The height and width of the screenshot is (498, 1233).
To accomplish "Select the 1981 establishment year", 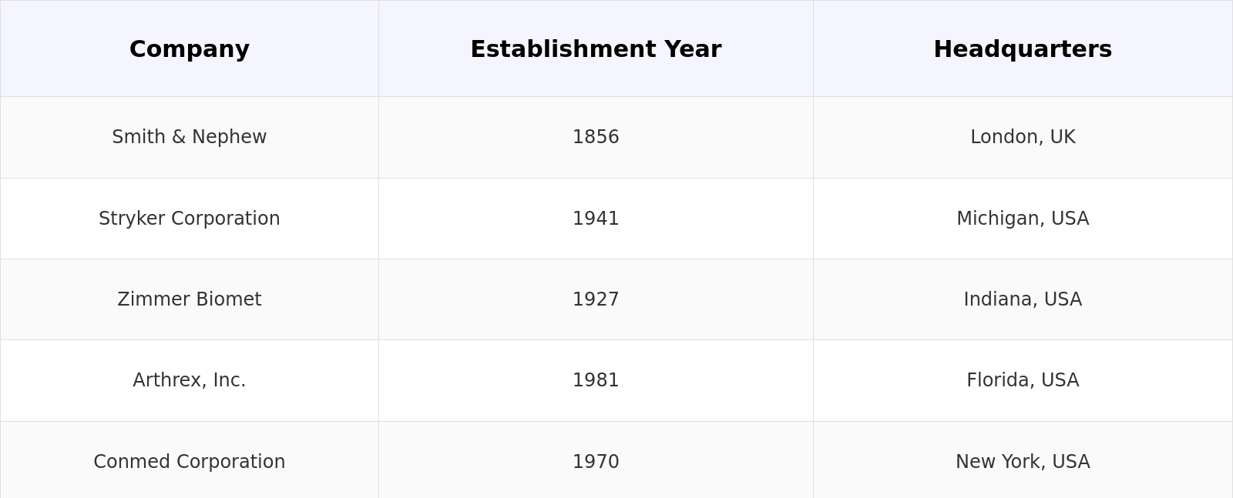I will (x=596, y=380).
